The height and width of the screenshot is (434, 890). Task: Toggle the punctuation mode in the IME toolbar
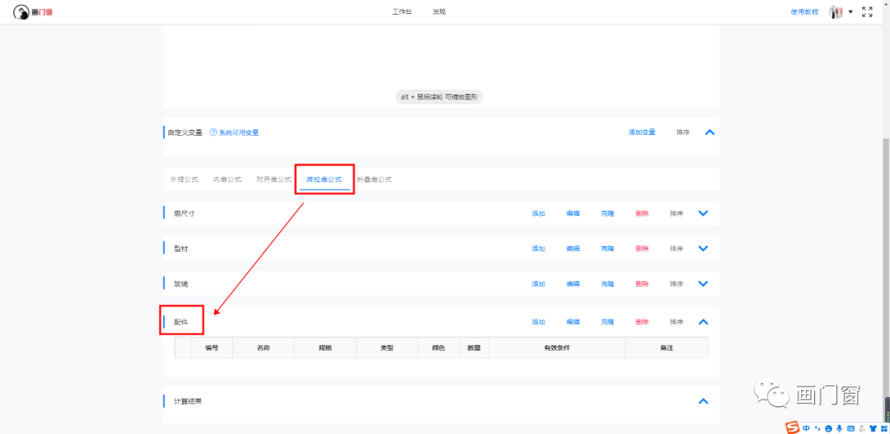point(817,428)
